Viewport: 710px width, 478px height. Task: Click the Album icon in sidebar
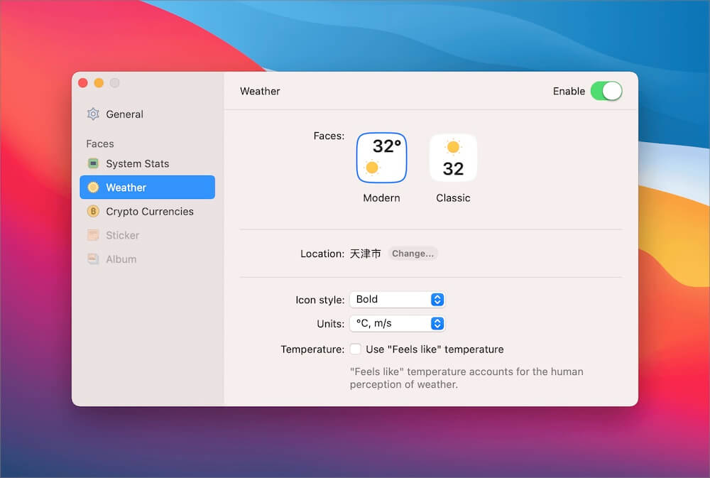coord(93,259)
